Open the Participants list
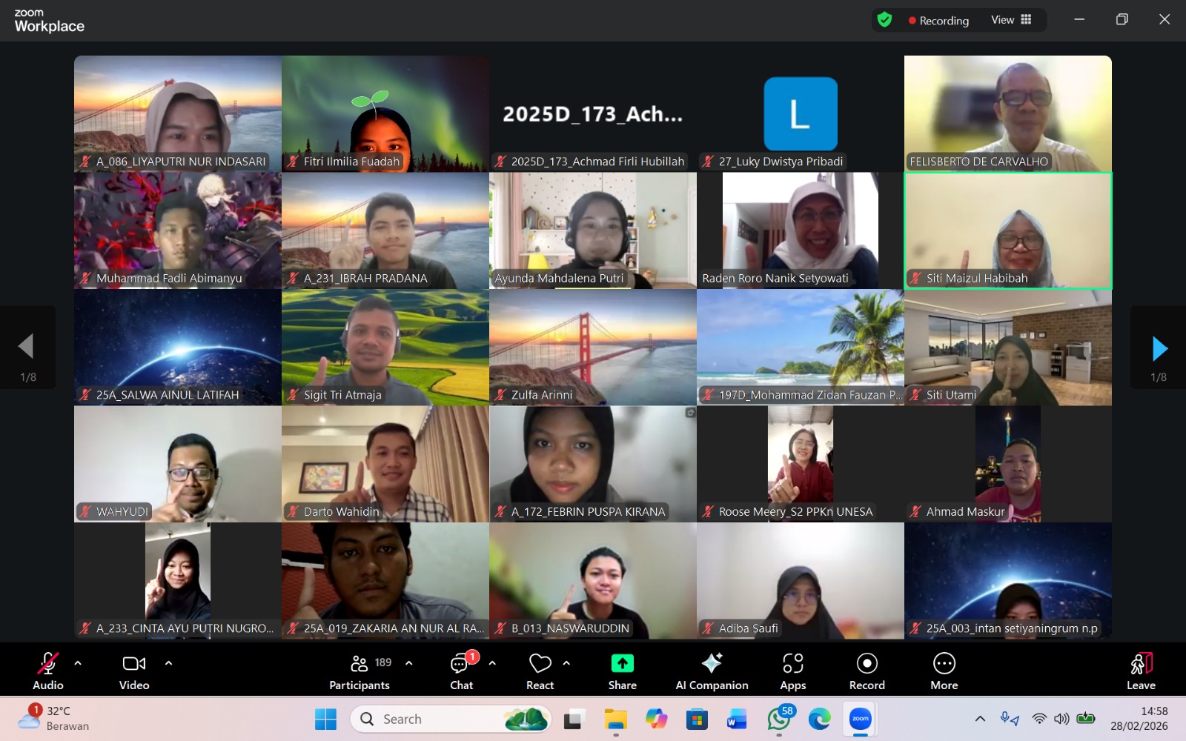The width and height of the screenshot is (1186, 741). tap(360, 671)
